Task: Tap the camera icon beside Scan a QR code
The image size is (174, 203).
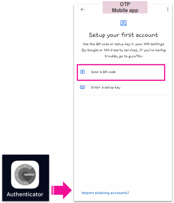Action: [82, 72]
